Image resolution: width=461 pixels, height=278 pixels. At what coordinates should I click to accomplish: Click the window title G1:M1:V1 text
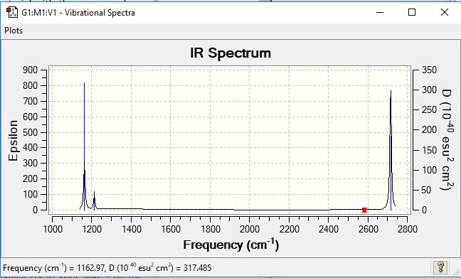38,13
